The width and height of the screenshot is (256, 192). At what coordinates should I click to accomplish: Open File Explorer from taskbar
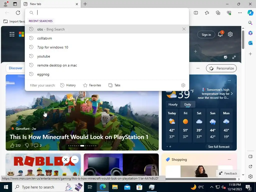click(115, 187)
